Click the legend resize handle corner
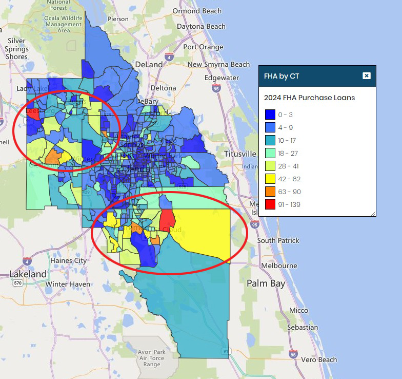Image resolution: width=402 pixels, height=379 pixels. (373, 214)
